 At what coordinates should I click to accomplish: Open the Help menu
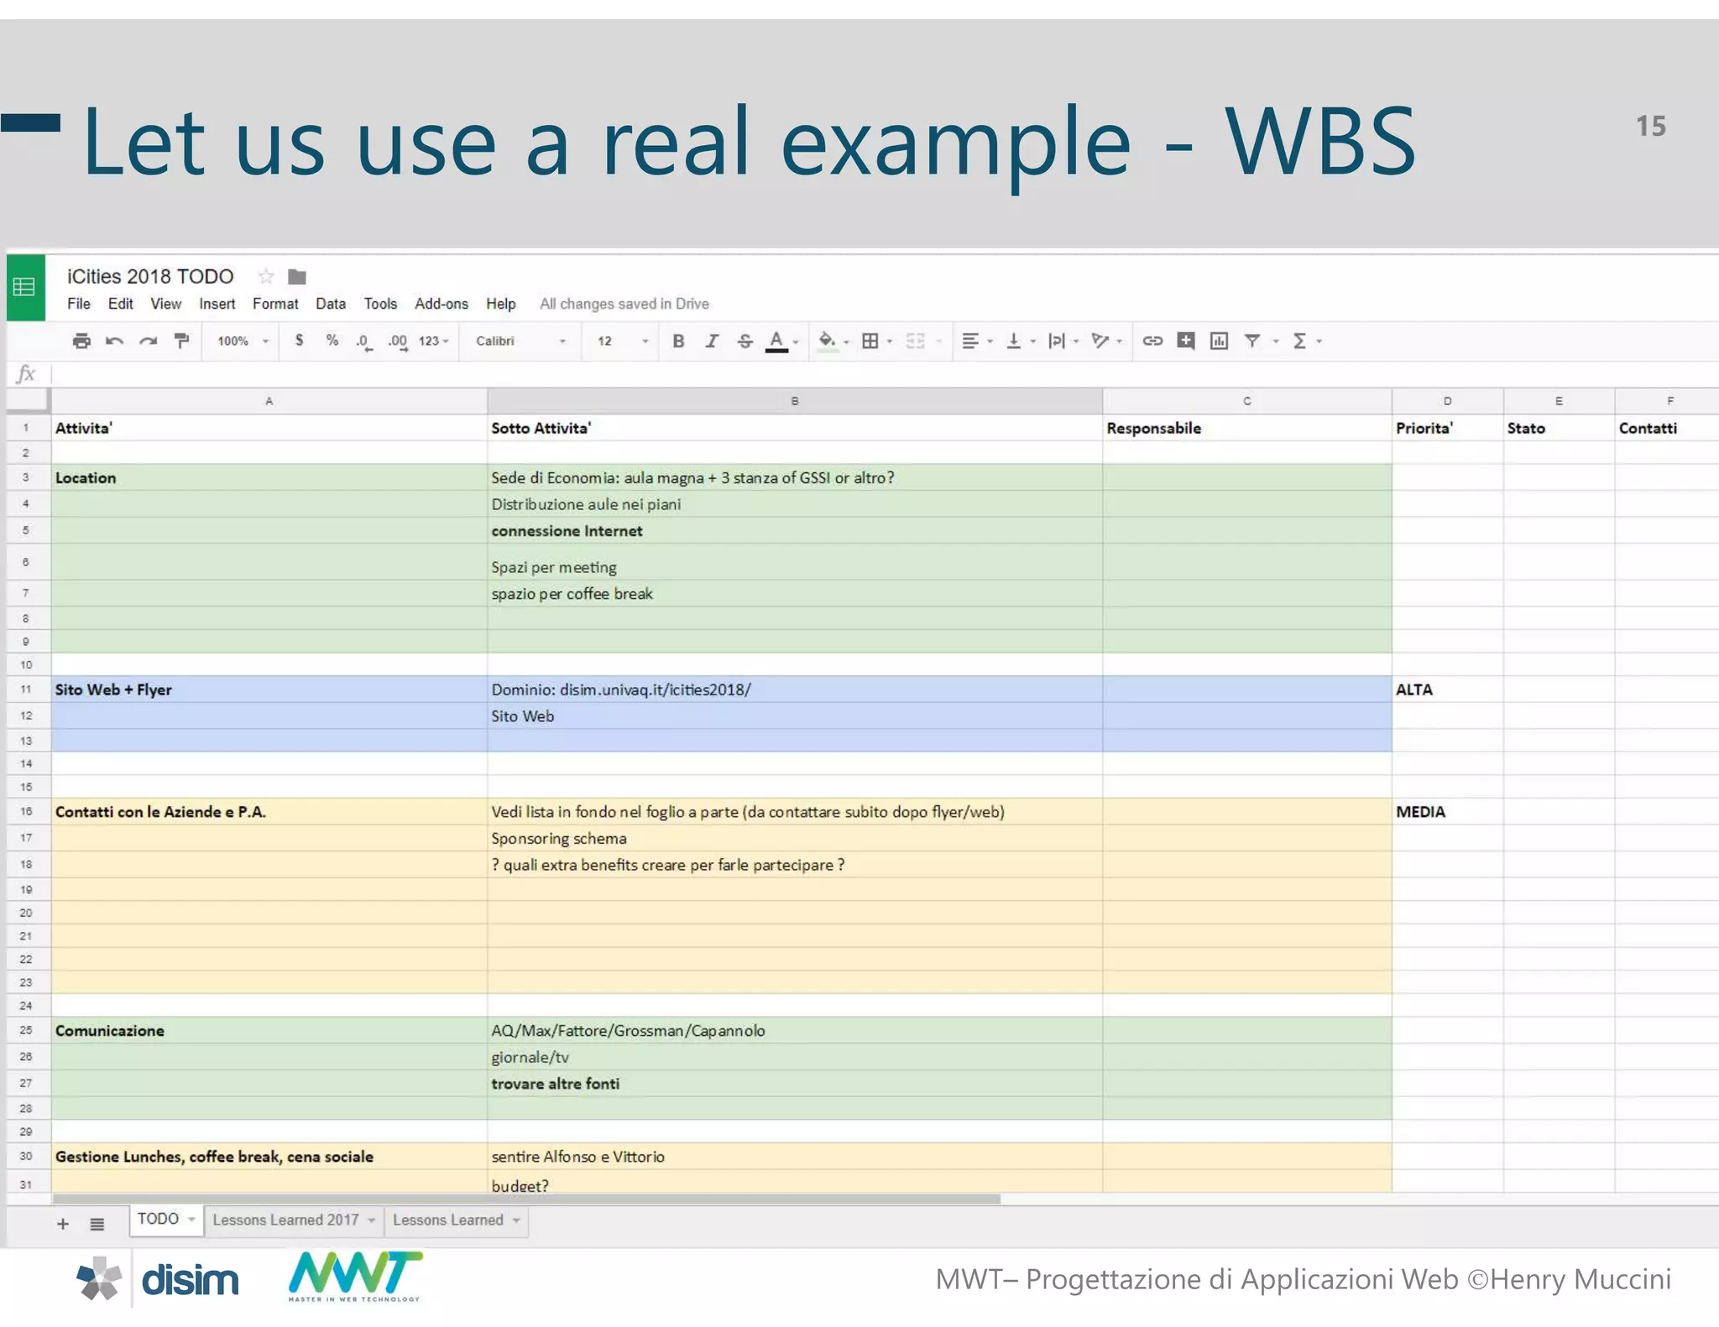(x=501, y=304)
